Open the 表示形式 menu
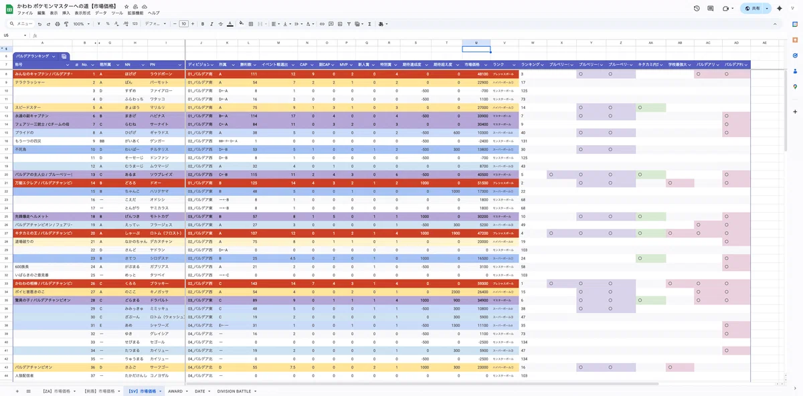803x396 pixels. point(82,13)
